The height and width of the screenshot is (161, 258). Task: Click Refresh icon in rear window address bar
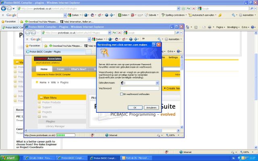tap(188, 8)
